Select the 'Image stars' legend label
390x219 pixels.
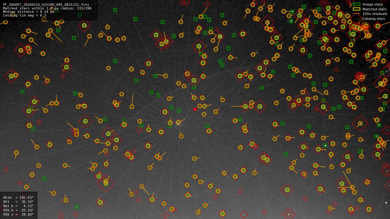pyautogui.click(x=372, y=4)
